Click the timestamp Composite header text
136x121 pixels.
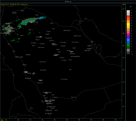[x=14, y=4]
